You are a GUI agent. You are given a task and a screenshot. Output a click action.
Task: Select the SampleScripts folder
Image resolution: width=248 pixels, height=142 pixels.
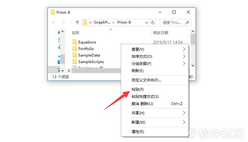tap(91, 62)
